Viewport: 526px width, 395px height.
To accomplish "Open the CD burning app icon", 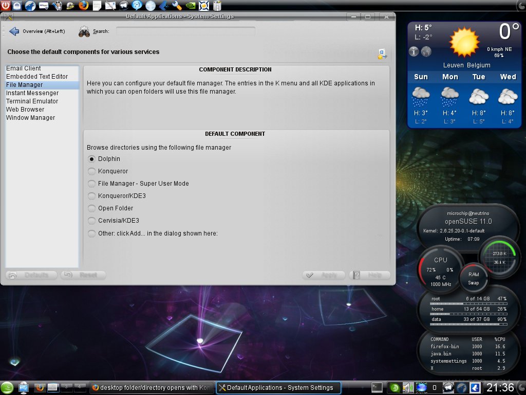I will coord(70,5).
